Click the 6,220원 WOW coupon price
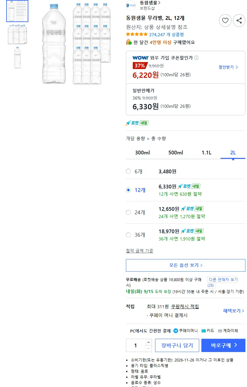This screenshot has width=247, height=387. (x=146, y=75)
